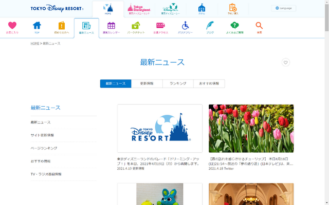
Task: Click the sidebar 最新ニュース blue heading
Action: (46, 108)
